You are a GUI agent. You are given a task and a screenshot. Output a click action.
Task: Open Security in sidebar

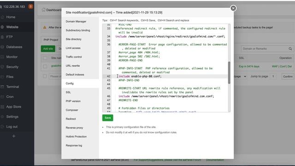12,67
